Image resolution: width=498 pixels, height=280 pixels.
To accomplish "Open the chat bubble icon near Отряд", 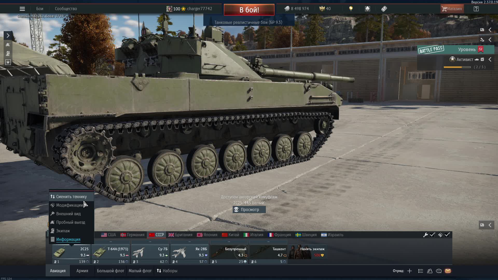I will pyautogui.click(x=439, y=271).
